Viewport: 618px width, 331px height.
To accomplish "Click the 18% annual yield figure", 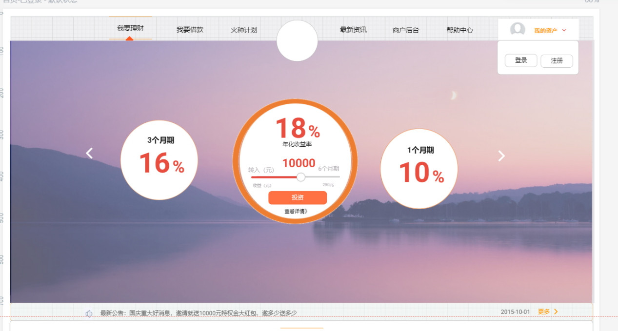I will (x=298, y=128).
